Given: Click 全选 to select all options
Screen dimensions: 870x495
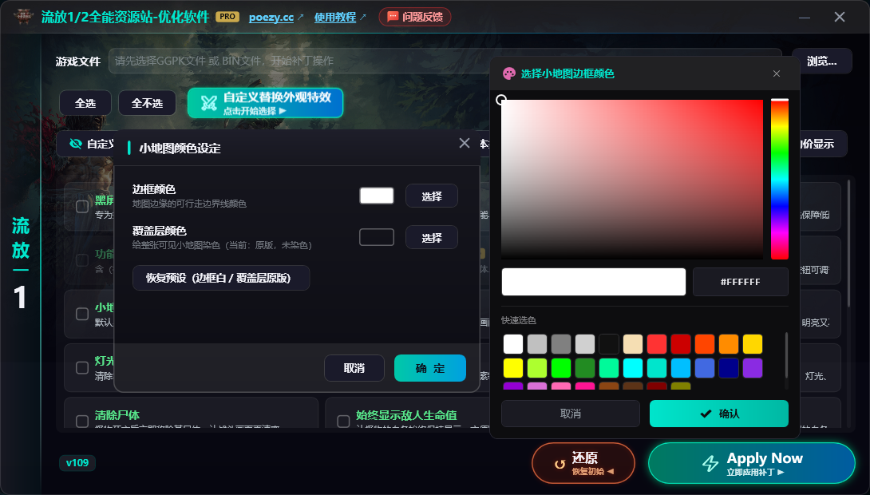Looking at the screenshot, I should pos(85,103).
